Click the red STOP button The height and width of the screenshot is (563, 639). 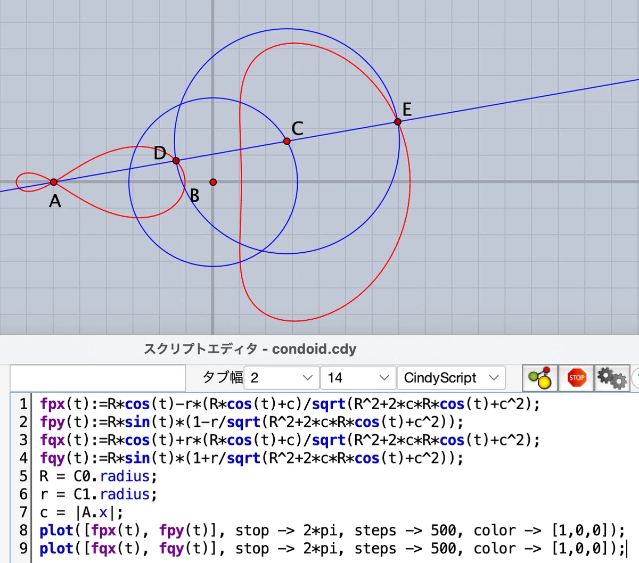pos(576,378)
